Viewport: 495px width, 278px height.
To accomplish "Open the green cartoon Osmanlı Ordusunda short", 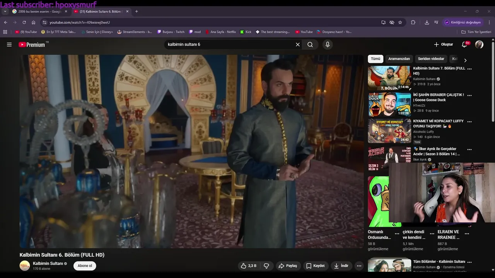I will [x=378, y=201].
